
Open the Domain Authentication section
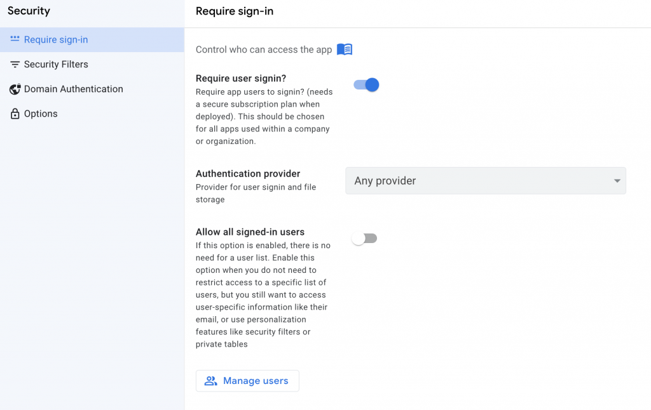(74, 89)
